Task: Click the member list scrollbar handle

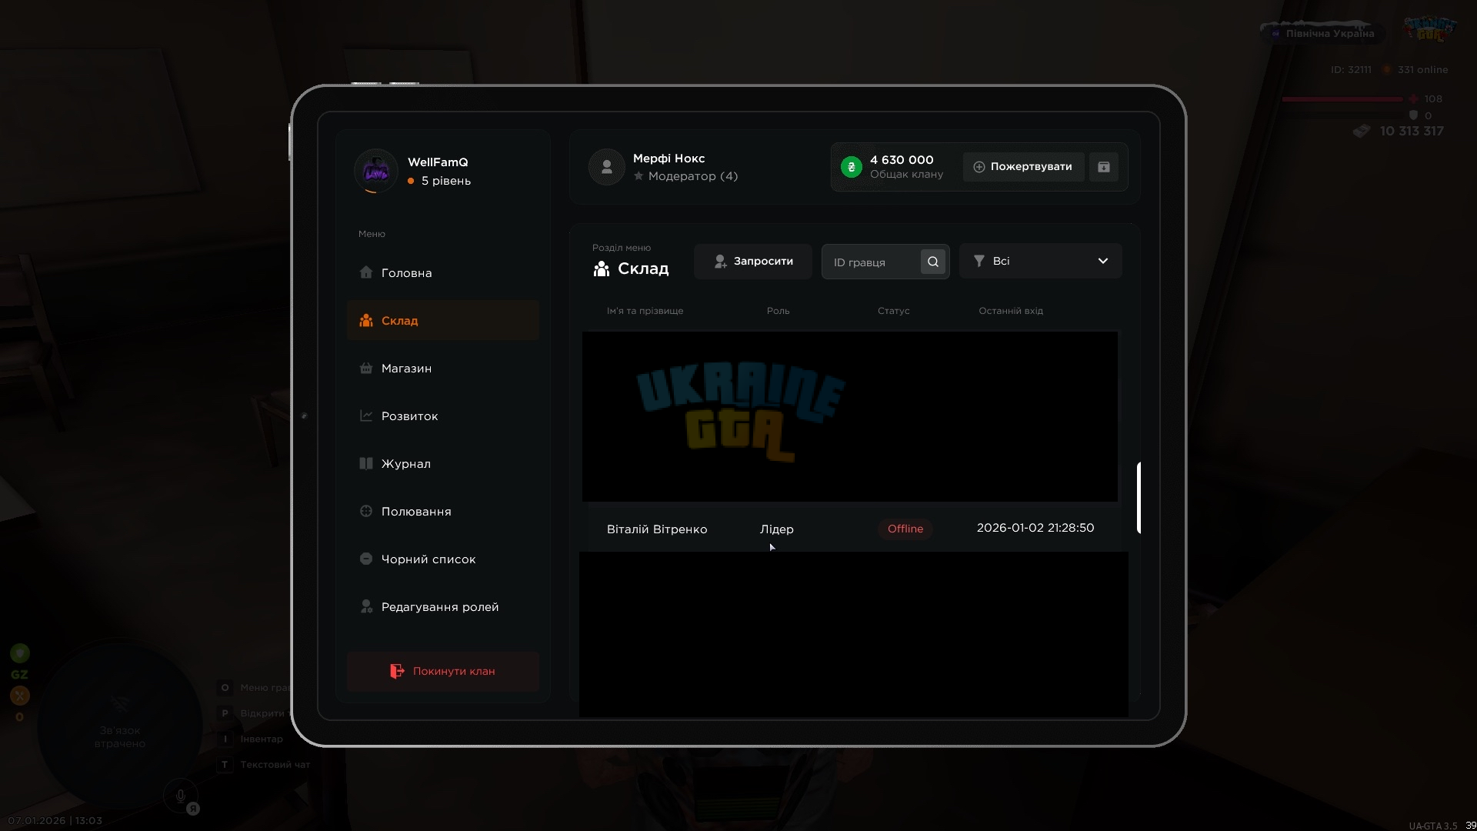Action: 1139,498
